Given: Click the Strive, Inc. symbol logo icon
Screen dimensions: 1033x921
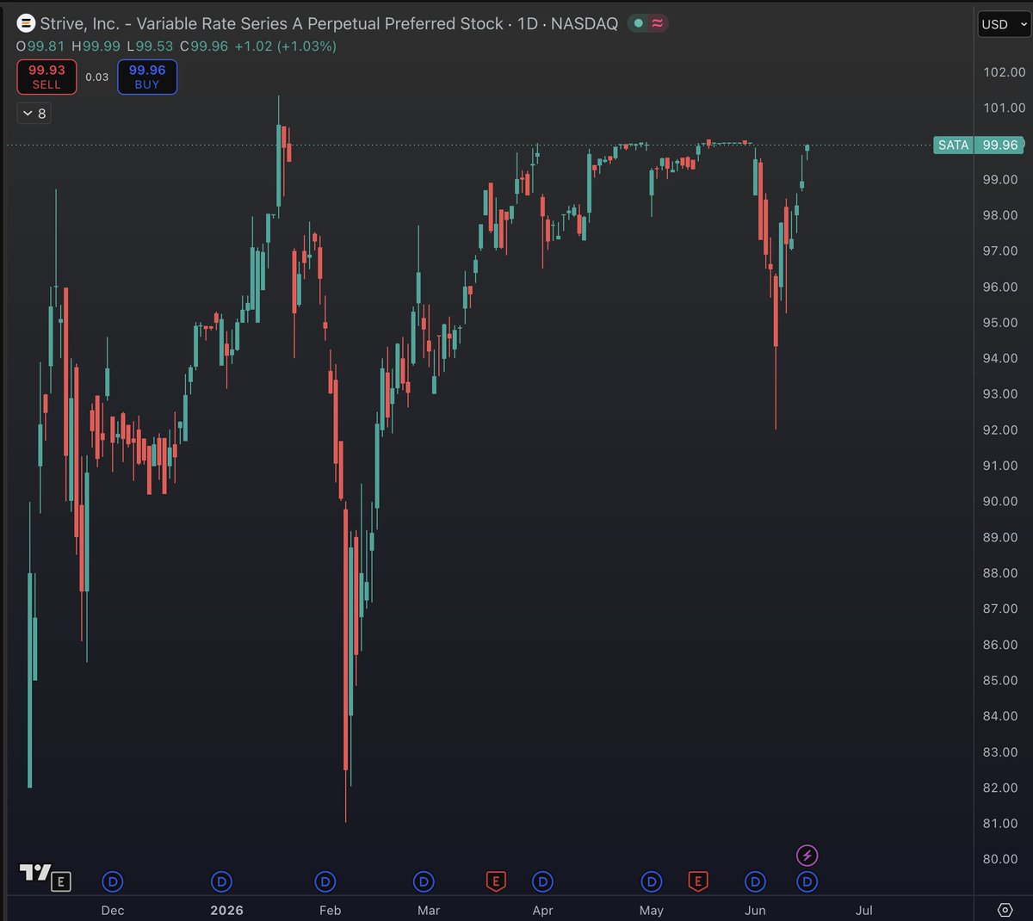Looking at the screenshot, I should (x=26, y=23).
